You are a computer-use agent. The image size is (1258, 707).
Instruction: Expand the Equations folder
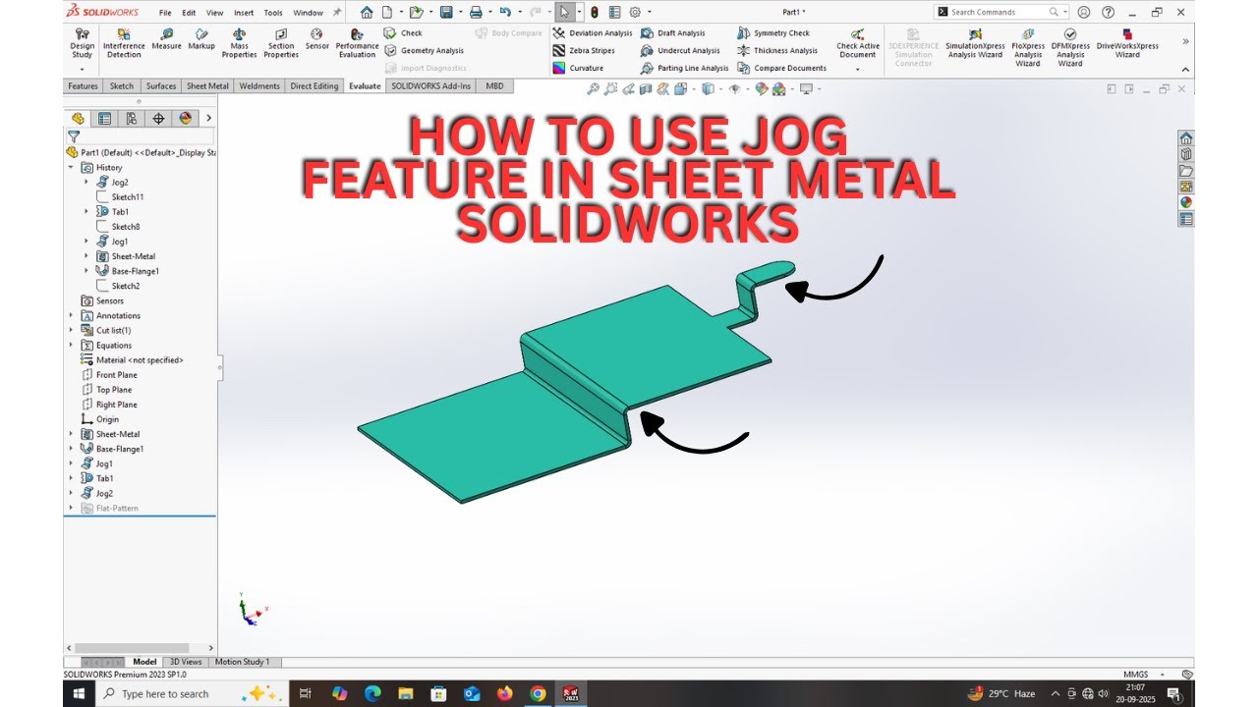[x=71, y=346]
